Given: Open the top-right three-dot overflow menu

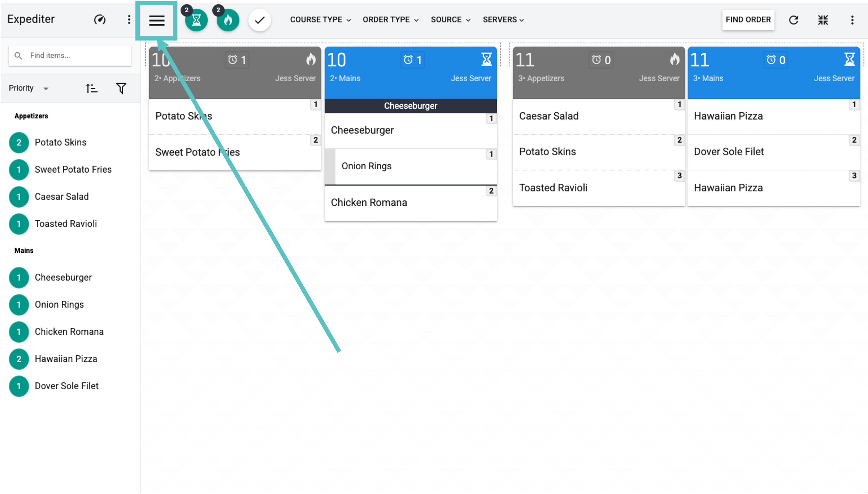Looking at the screenshot, I should point(852,20).
